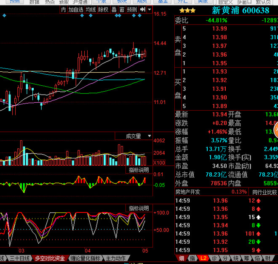Open the 主力动作 tab

tap(115, 258)
